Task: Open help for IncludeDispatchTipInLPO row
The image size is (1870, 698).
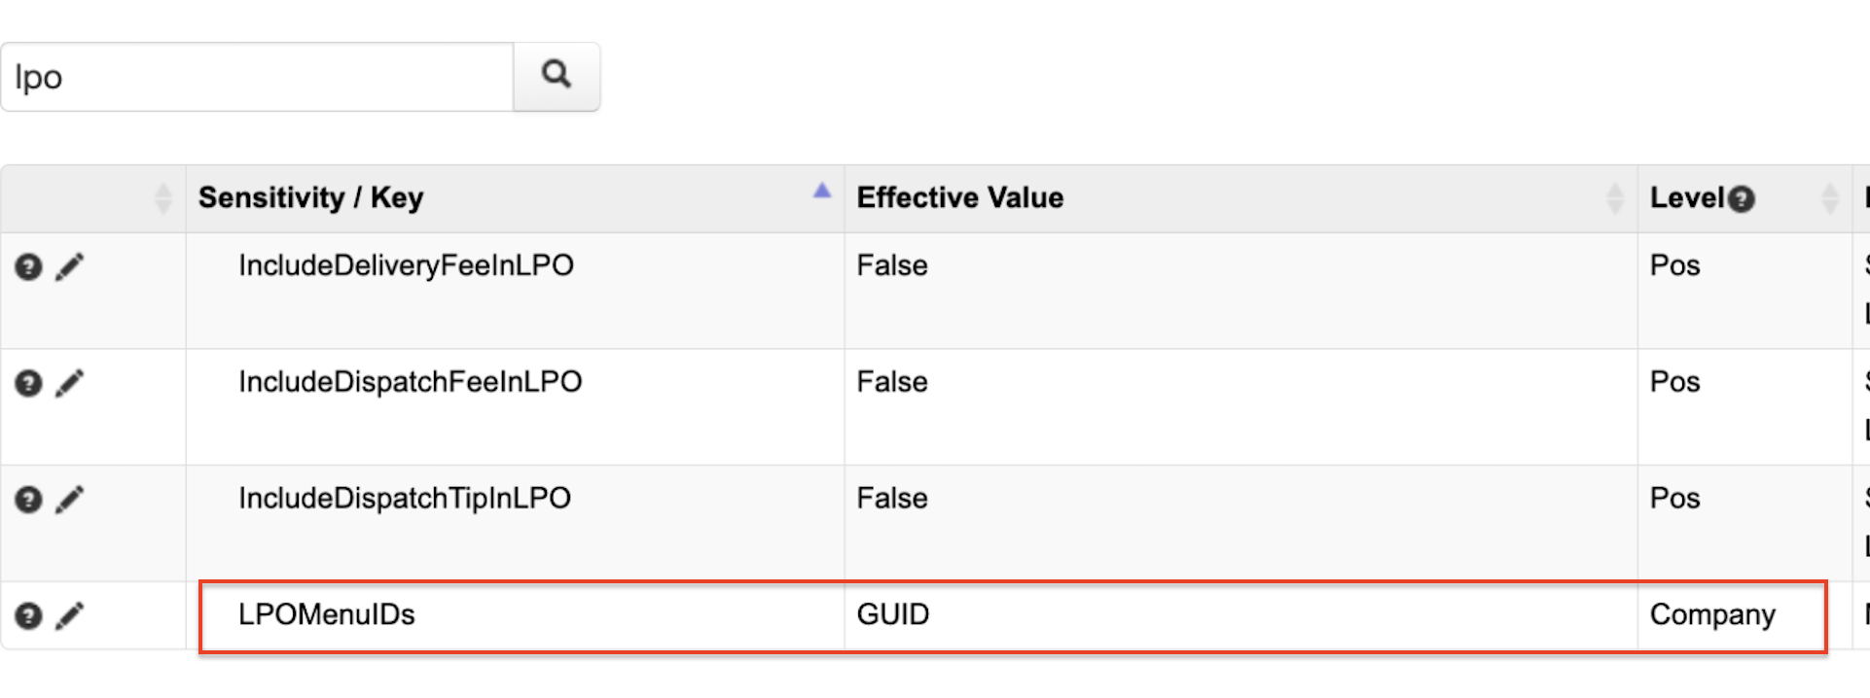Action: (28, 500)
